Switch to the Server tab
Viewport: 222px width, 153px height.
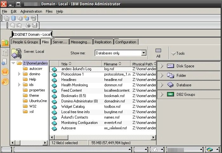(x=60, y=42)
